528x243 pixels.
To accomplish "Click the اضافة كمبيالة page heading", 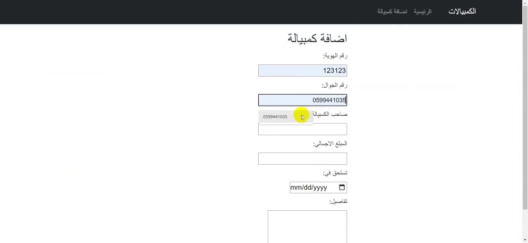I will (317, 38).
